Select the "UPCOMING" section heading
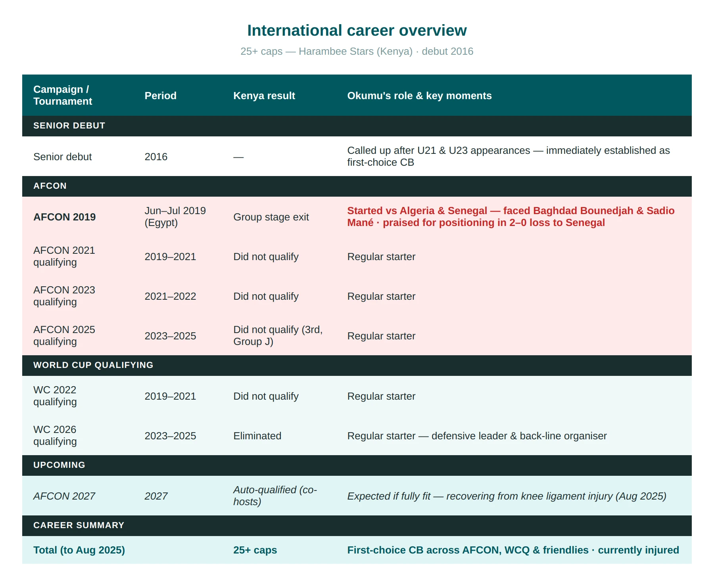Viewport: 714px width, 586px height. click(59, 465)
